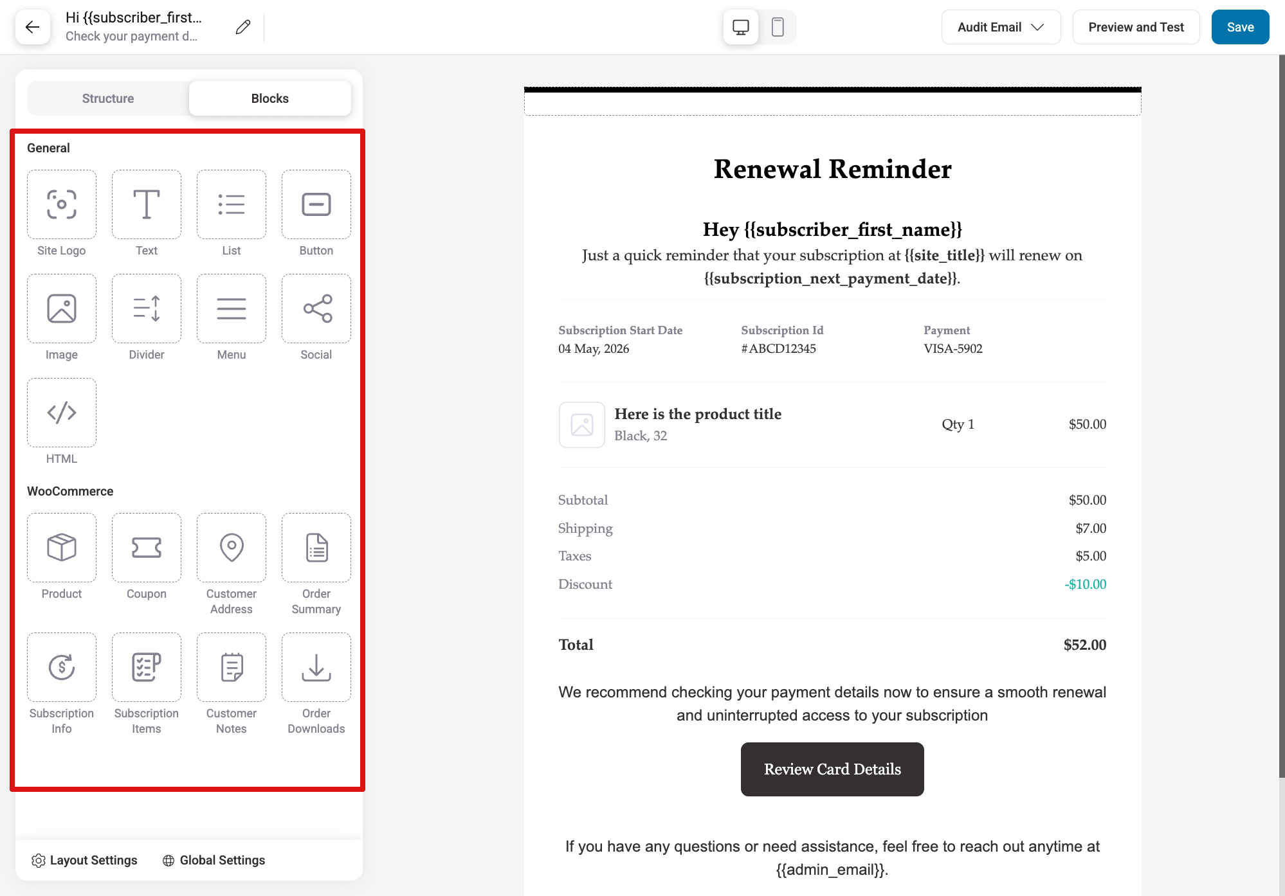This screenshot has height=896, width=1285.
Task: Save the email template
Action: [x=1240, y=27]
